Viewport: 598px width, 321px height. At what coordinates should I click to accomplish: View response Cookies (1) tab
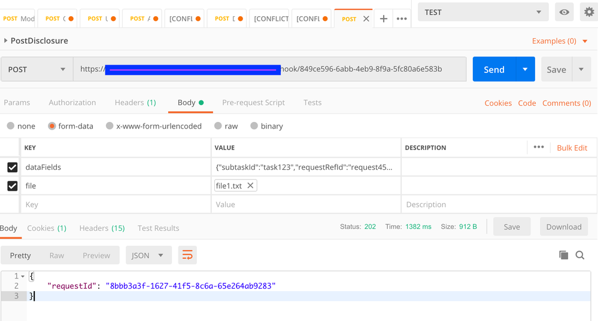[47, 228]
